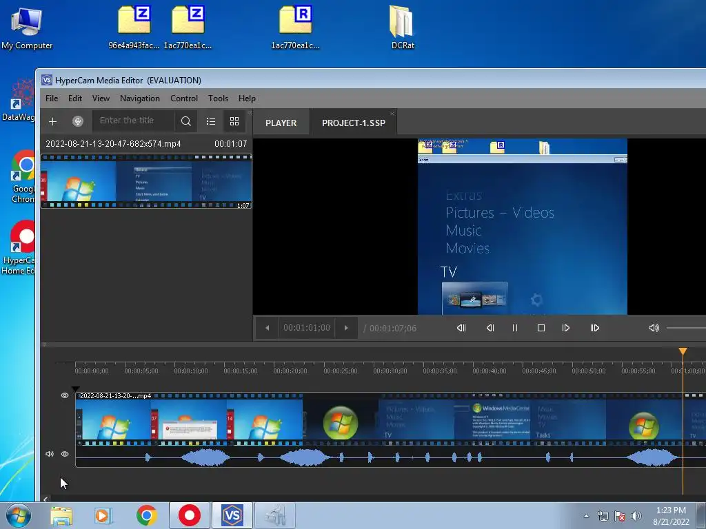Image resolution: width=706 pixels, height=529 pixels.
Task: Switch media library to list view
Action: [x=211, y=121]
